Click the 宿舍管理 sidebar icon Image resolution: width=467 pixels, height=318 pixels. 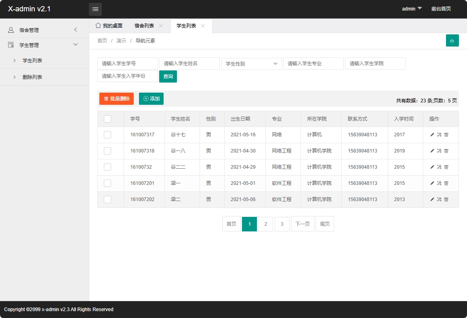tap(10, 30)
